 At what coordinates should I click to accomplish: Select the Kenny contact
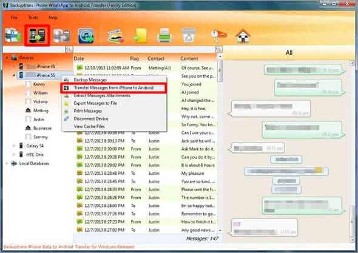(39, 84)
